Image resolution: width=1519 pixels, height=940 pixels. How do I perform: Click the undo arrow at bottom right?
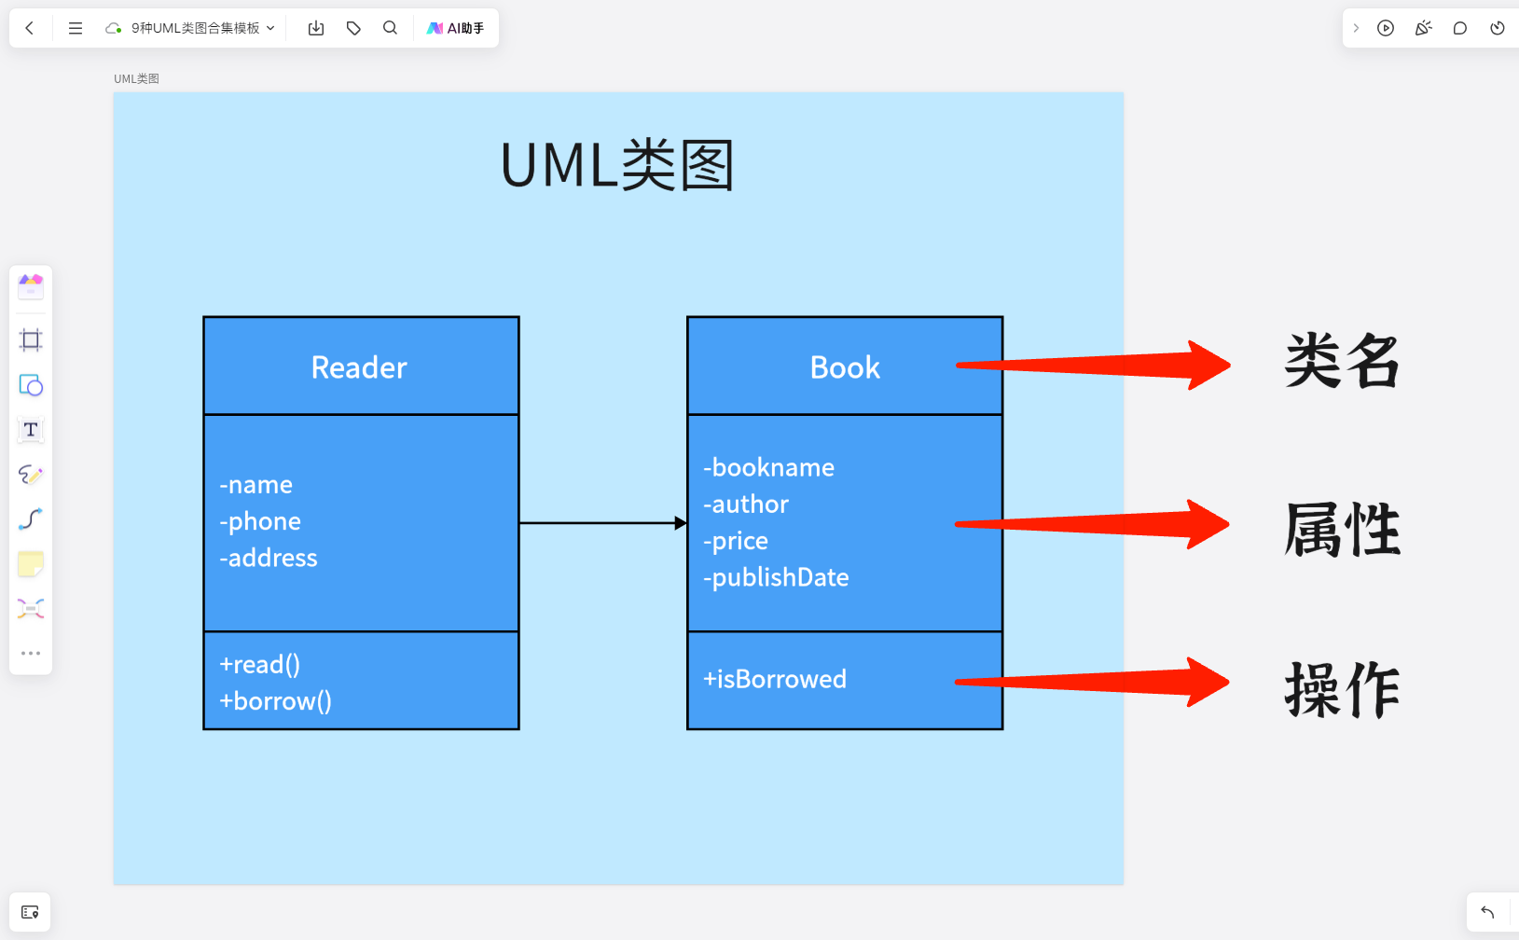point(1489,912)
